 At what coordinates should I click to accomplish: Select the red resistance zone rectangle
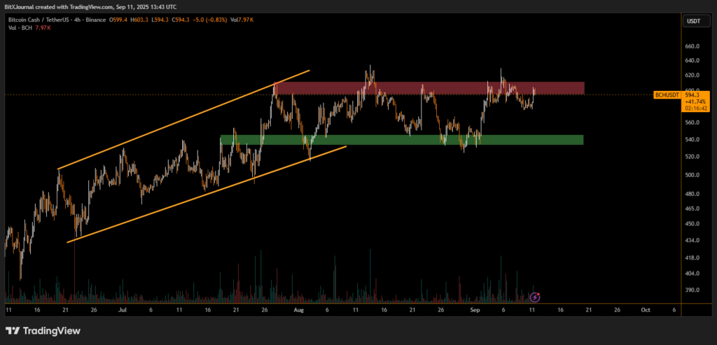pos(429,88)
